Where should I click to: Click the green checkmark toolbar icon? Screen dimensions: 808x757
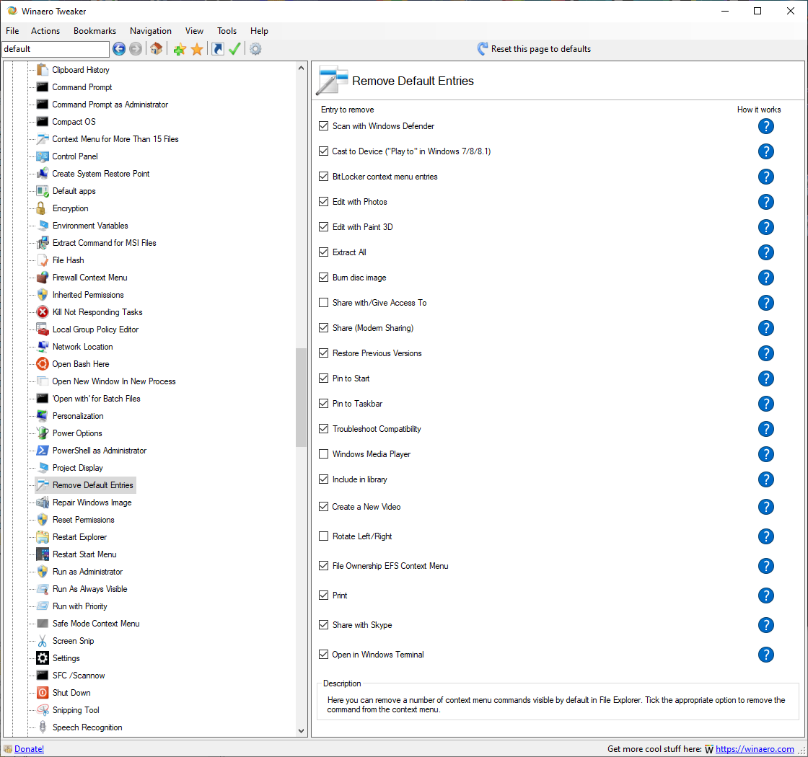tap(234, 49)
